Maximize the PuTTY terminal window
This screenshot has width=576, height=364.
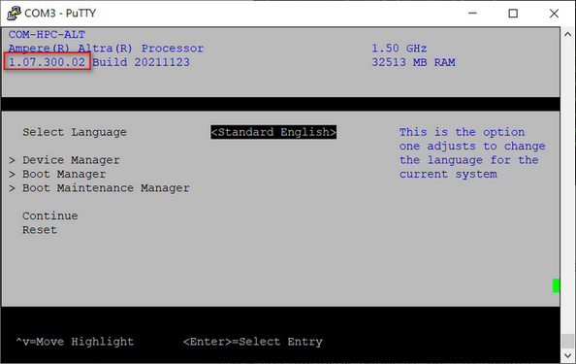(x=513, y=14)
